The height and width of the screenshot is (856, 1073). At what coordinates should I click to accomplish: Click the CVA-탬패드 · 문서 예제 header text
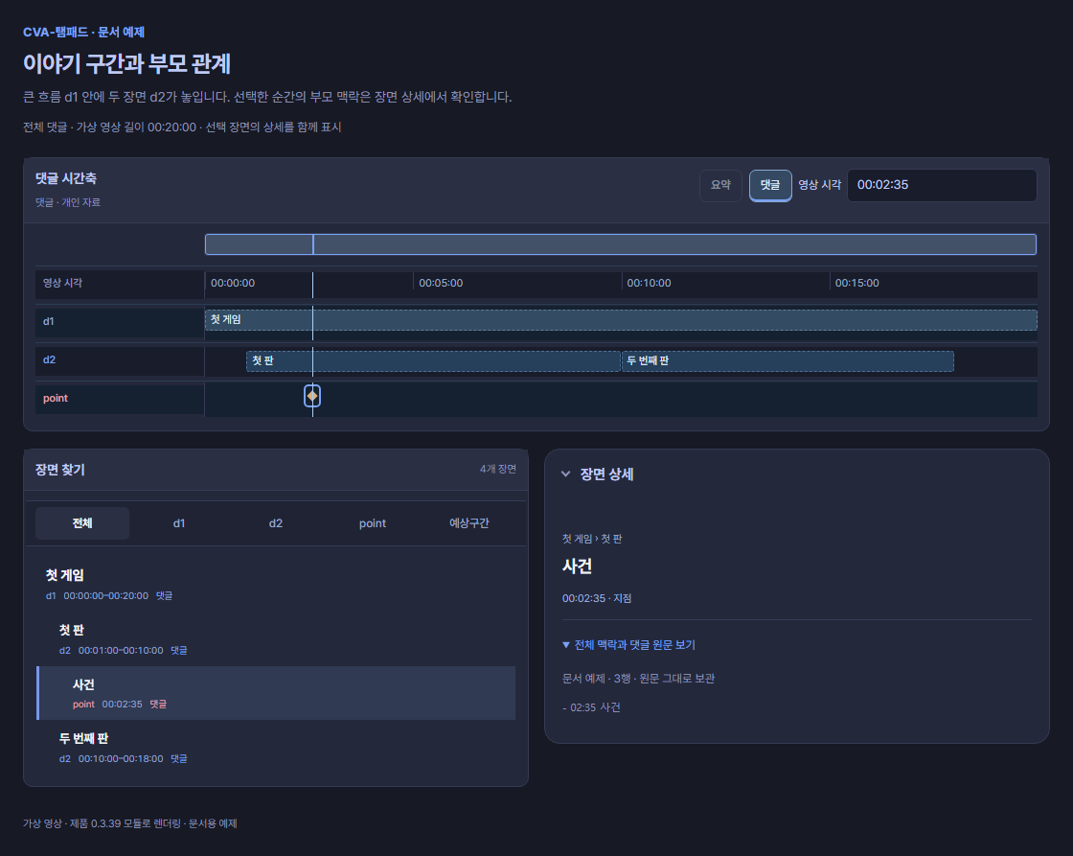point(83,33)
